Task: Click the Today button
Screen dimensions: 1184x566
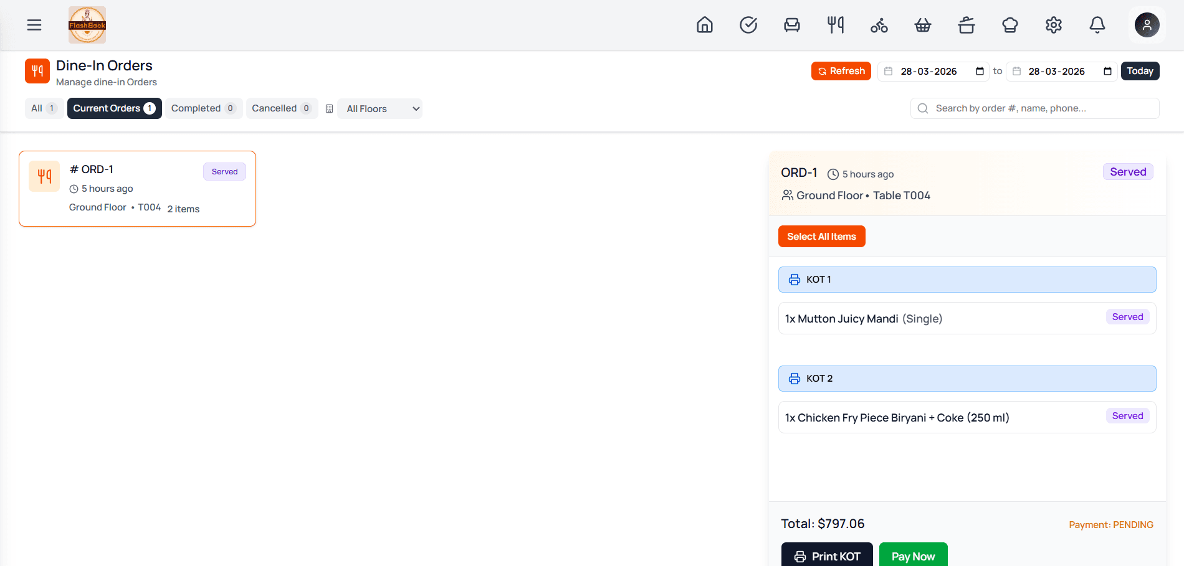Action: [1140, 71]
